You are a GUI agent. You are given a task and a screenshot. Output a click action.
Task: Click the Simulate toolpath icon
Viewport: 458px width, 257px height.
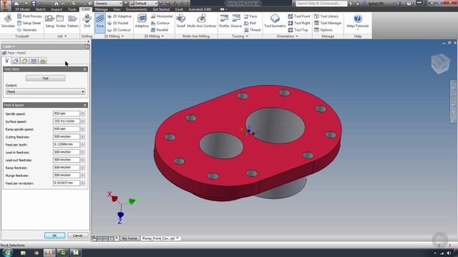pyautogui.click(x=8, y=21)
